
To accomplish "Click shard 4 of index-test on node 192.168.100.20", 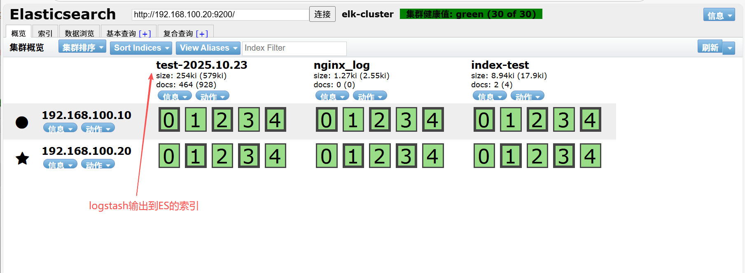I will point(590,156).
